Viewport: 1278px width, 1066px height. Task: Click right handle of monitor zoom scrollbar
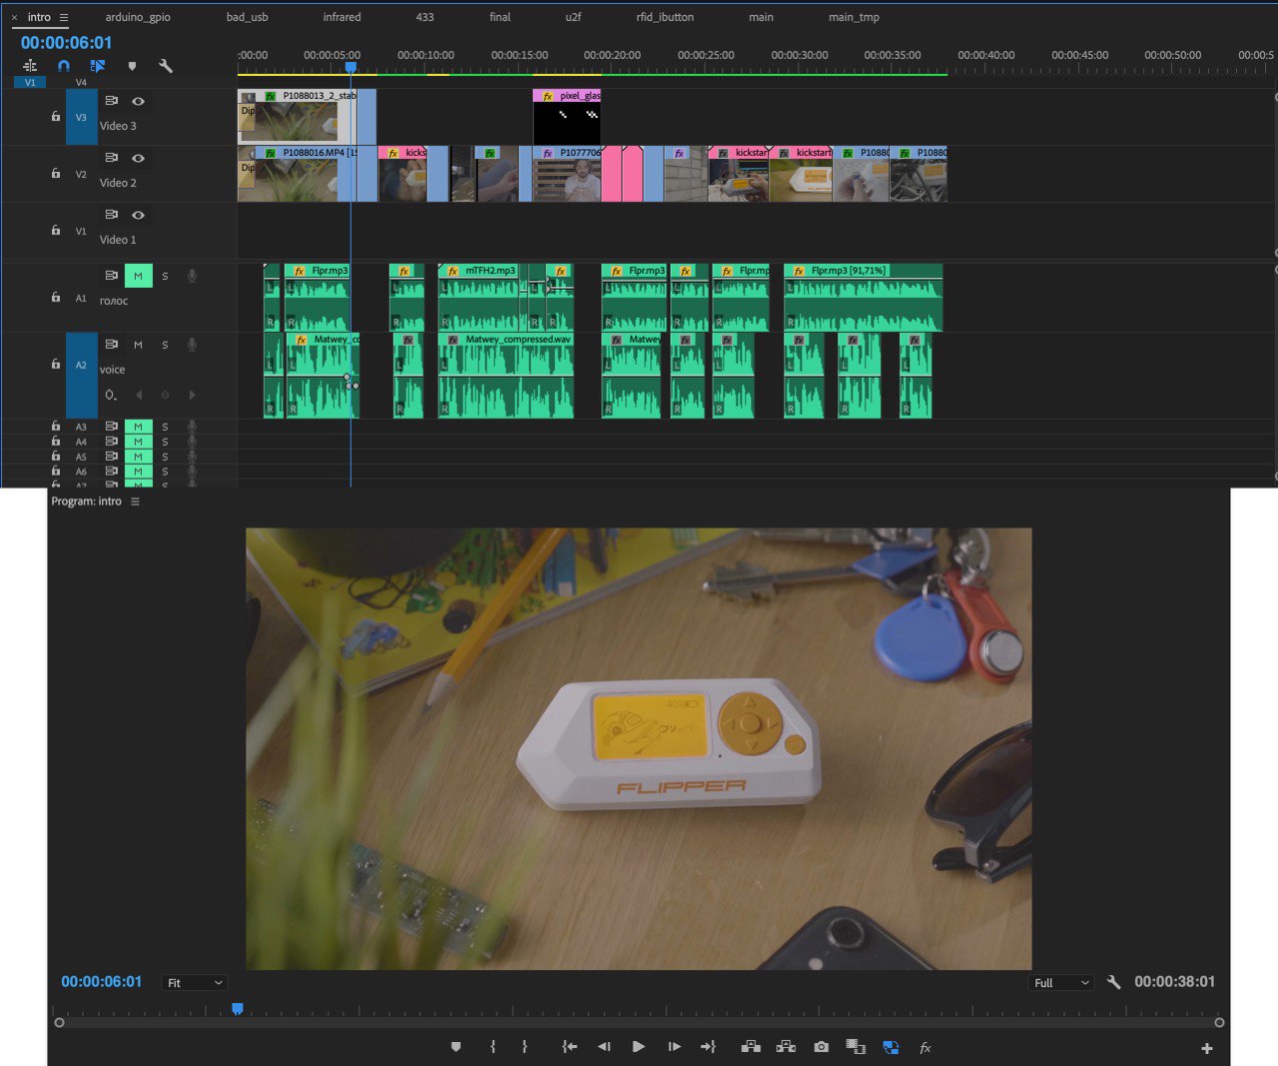point(1219,1022)
